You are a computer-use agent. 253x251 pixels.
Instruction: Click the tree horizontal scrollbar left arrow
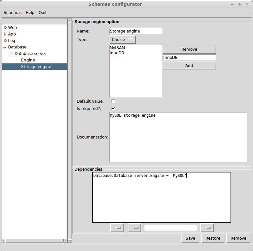4,241
